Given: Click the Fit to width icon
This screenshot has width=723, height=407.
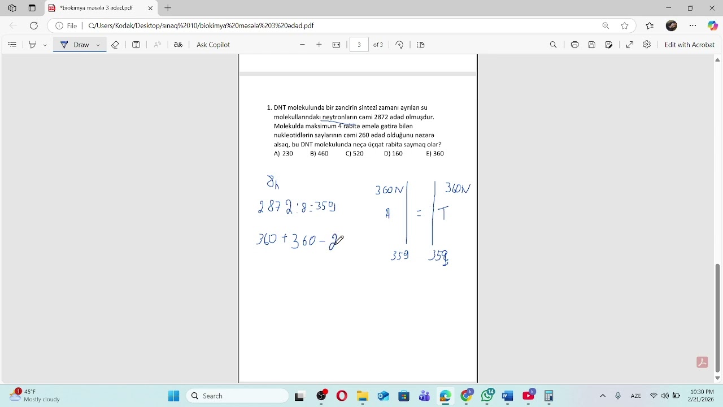Looking at the screenshot, I should tap(337, 45).
